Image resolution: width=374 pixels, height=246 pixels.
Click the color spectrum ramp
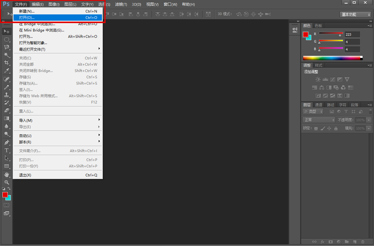pos(333,58)
